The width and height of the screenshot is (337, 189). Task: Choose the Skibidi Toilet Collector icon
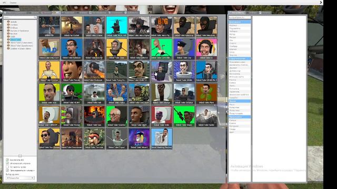139,49
